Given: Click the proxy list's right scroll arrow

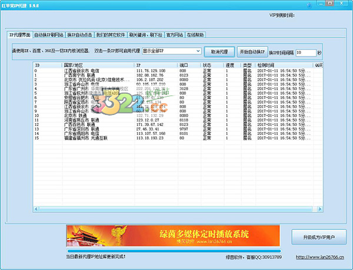Looking at the screenshot, I should [320, 209].
